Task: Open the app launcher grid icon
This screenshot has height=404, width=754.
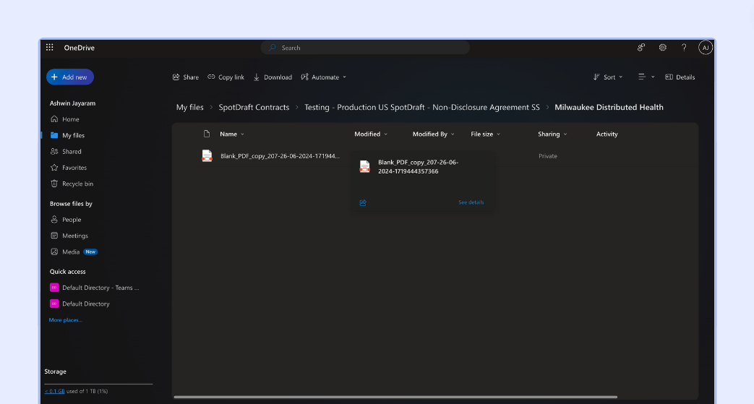Action: (x=49, y=48)
